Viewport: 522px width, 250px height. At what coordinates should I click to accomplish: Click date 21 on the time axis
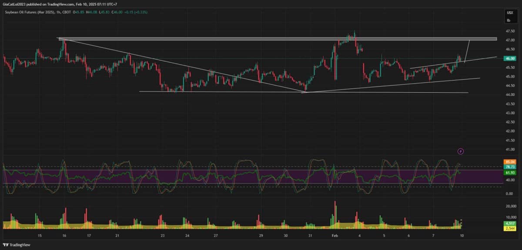click(117, 235)
